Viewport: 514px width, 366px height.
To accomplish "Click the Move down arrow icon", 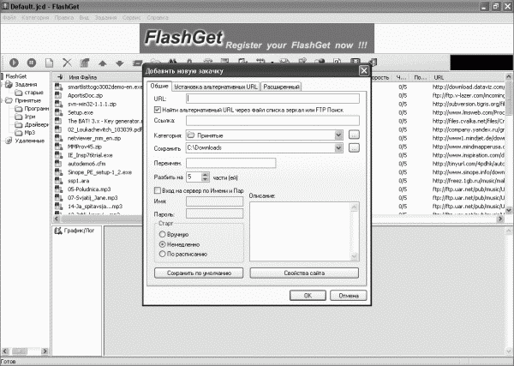I will pyautogui.click(x=120, y=63).
